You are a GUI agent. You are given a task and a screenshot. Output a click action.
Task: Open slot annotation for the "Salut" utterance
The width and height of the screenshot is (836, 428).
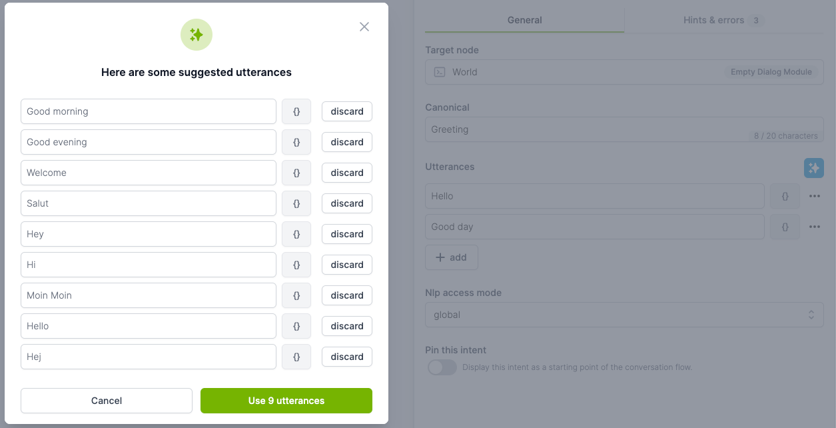point(296,203)
